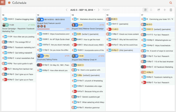
Task: Open Twitter post Creative blogging ideas
Action: 19,19
